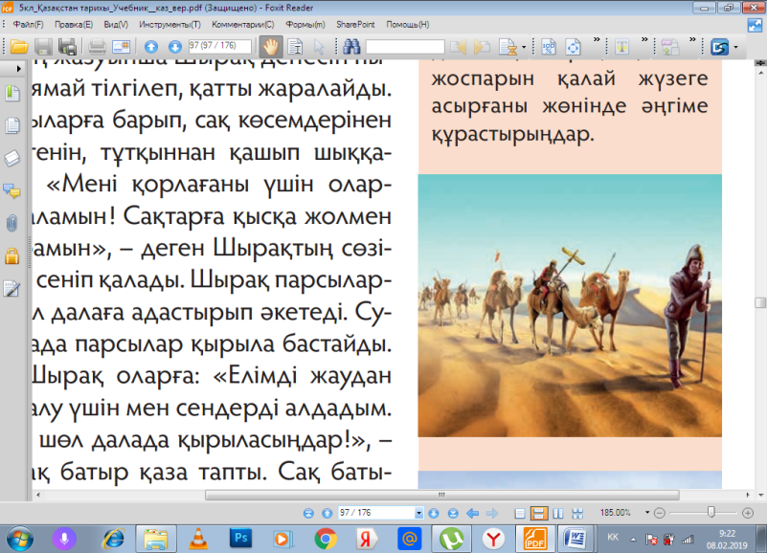This screenshot has height=553, width=767.
Task: Jump to last page in status bar
Action: point(453,513)
